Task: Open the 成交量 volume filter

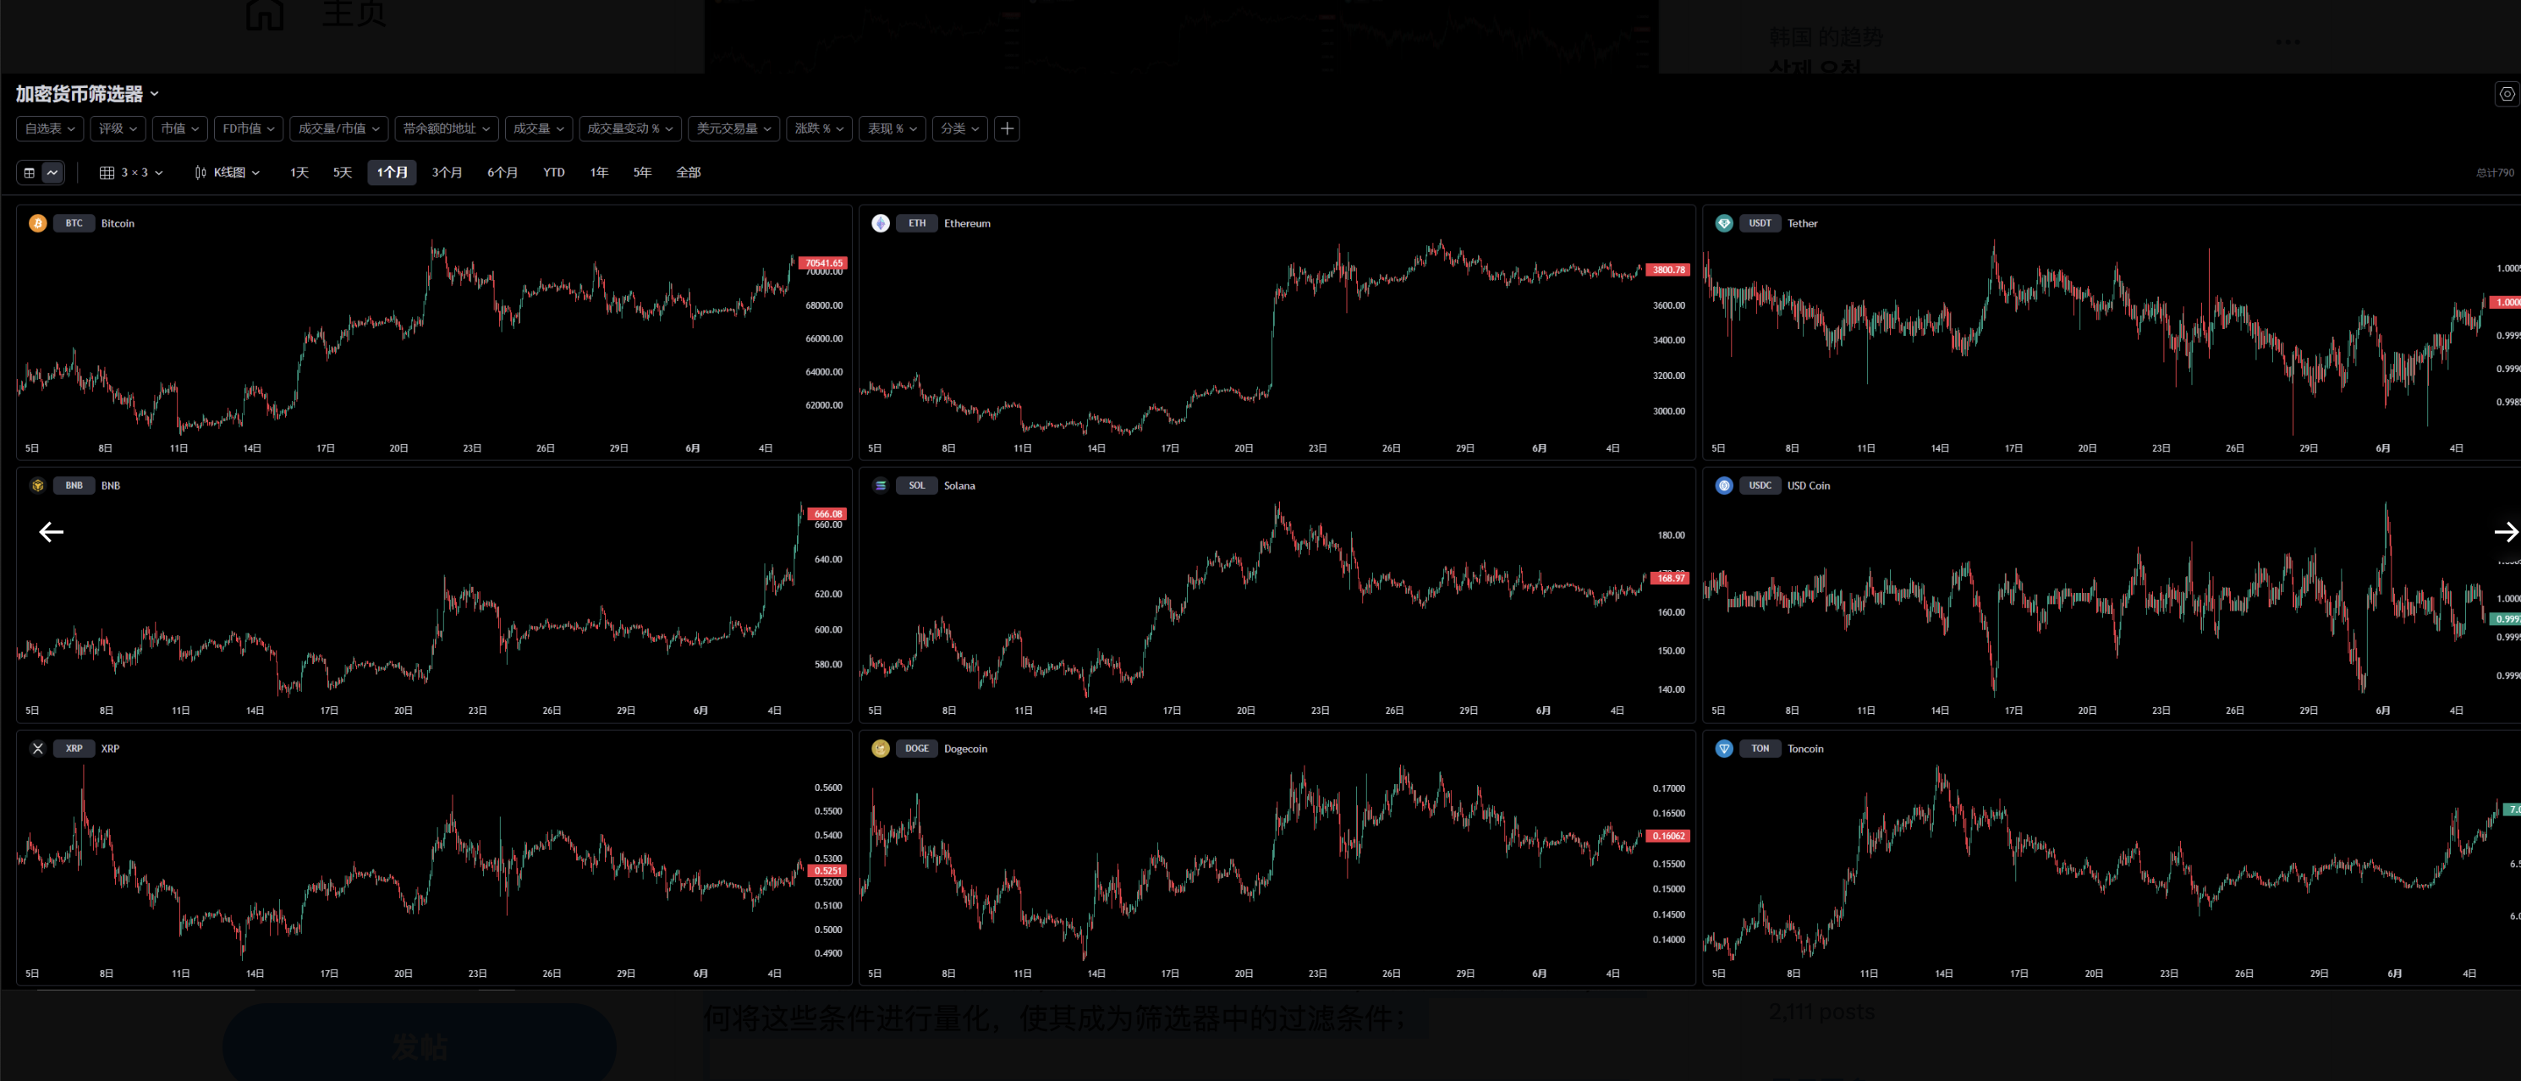Action: coord(538,129)
